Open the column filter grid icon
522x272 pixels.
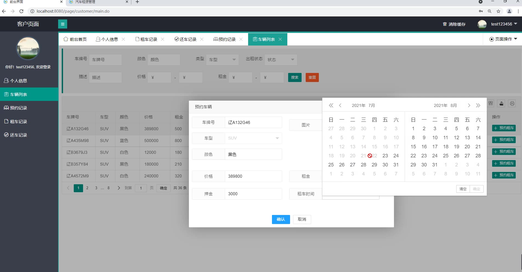490,103
